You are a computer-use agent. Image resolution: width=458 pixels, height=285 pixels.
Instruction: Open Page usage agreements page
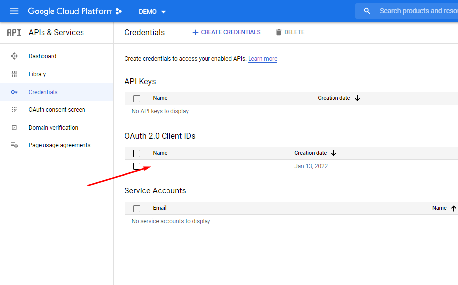(x=59, y=145)
